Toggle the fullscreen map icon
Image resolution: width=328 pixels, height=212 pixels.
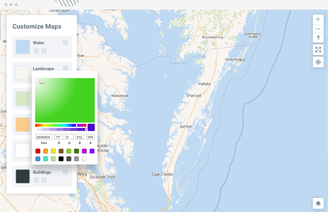click(318, 50)
